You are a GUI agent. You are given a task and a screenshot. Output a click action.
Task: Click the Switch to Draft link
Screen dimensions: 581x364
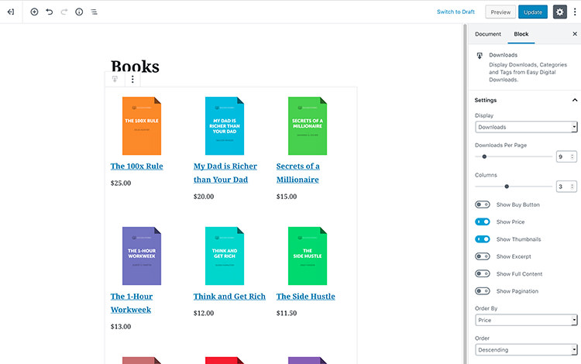coord(456,12)
